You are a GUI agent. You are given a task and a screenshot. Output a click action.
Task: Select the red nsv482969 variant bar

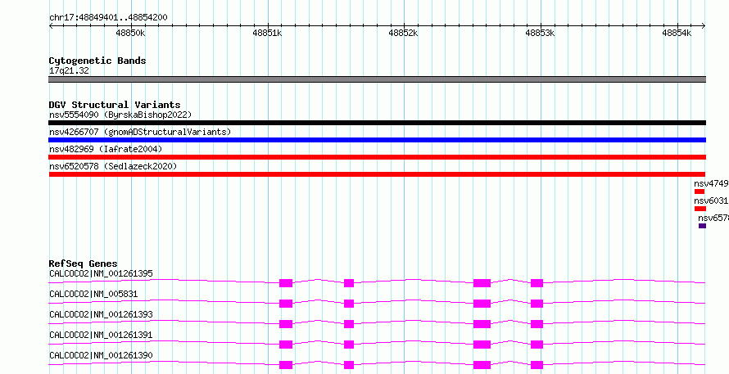[377, 157]
